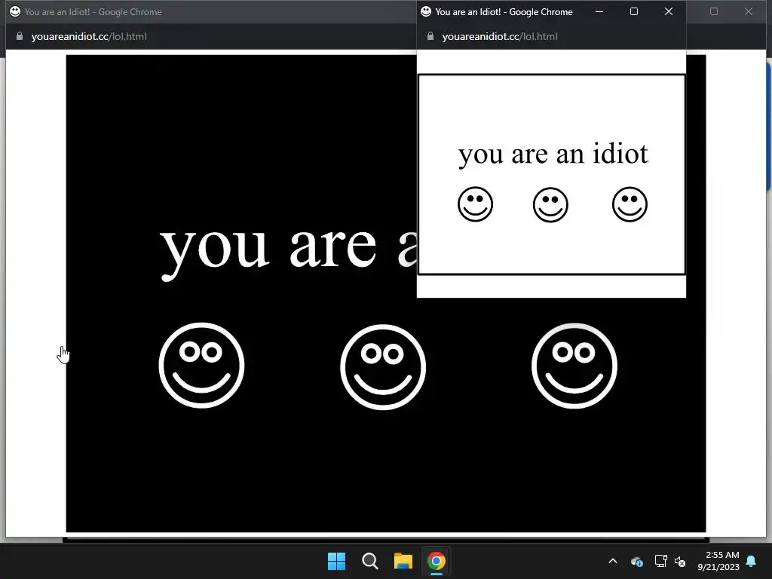This screenshot has width=772, height=579.
Task: Click smiley favicon in front window title bar
Action: point(426,11)
